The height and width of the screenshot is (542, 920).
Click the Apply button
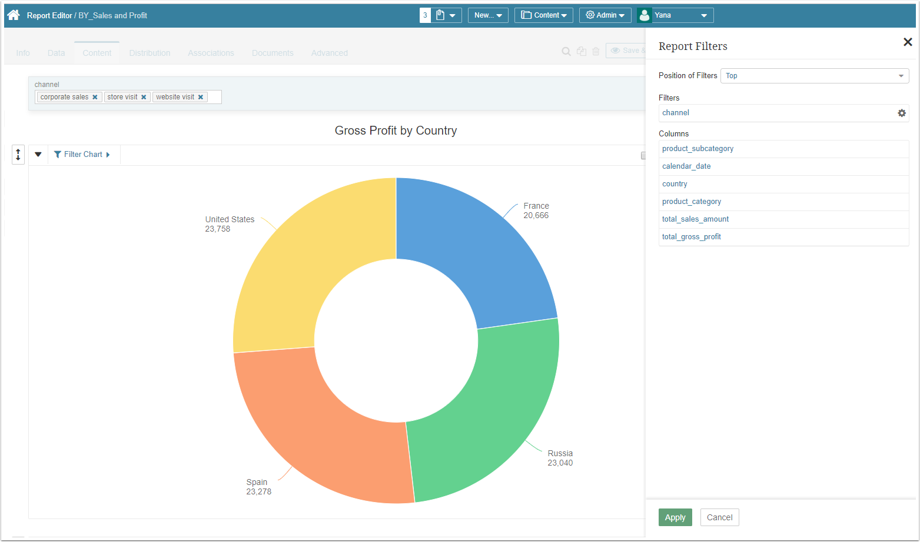pyautogui.click(x=675, y=517)
